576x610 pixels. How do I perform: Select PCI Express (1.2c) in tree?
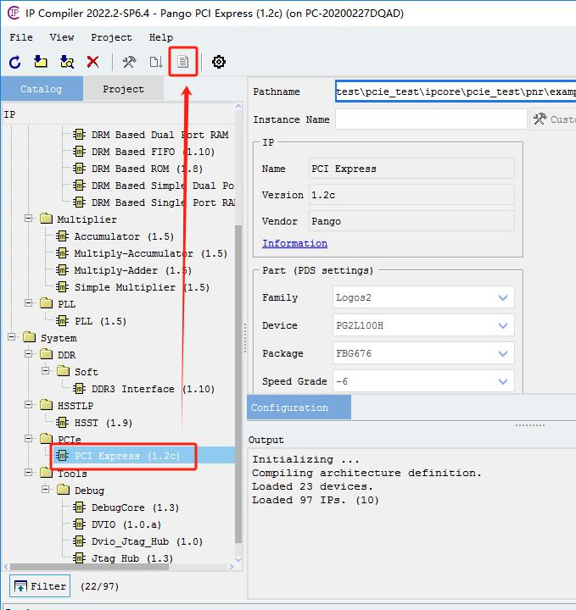[x=127, y=456]
